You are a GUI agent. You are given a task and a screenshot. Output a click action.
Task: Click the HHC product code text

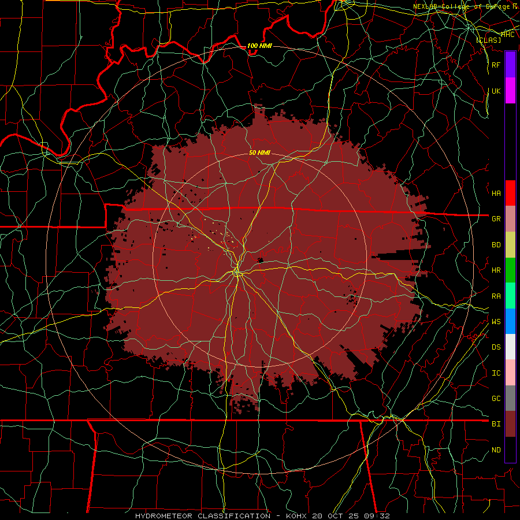click(x=507, y=35)
